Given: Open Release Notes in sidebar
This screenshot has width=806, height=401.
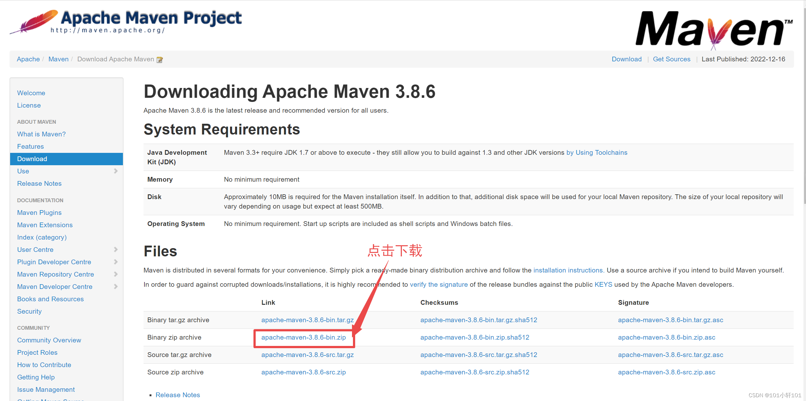Looking at the screenshot, I should click(39, 184).
